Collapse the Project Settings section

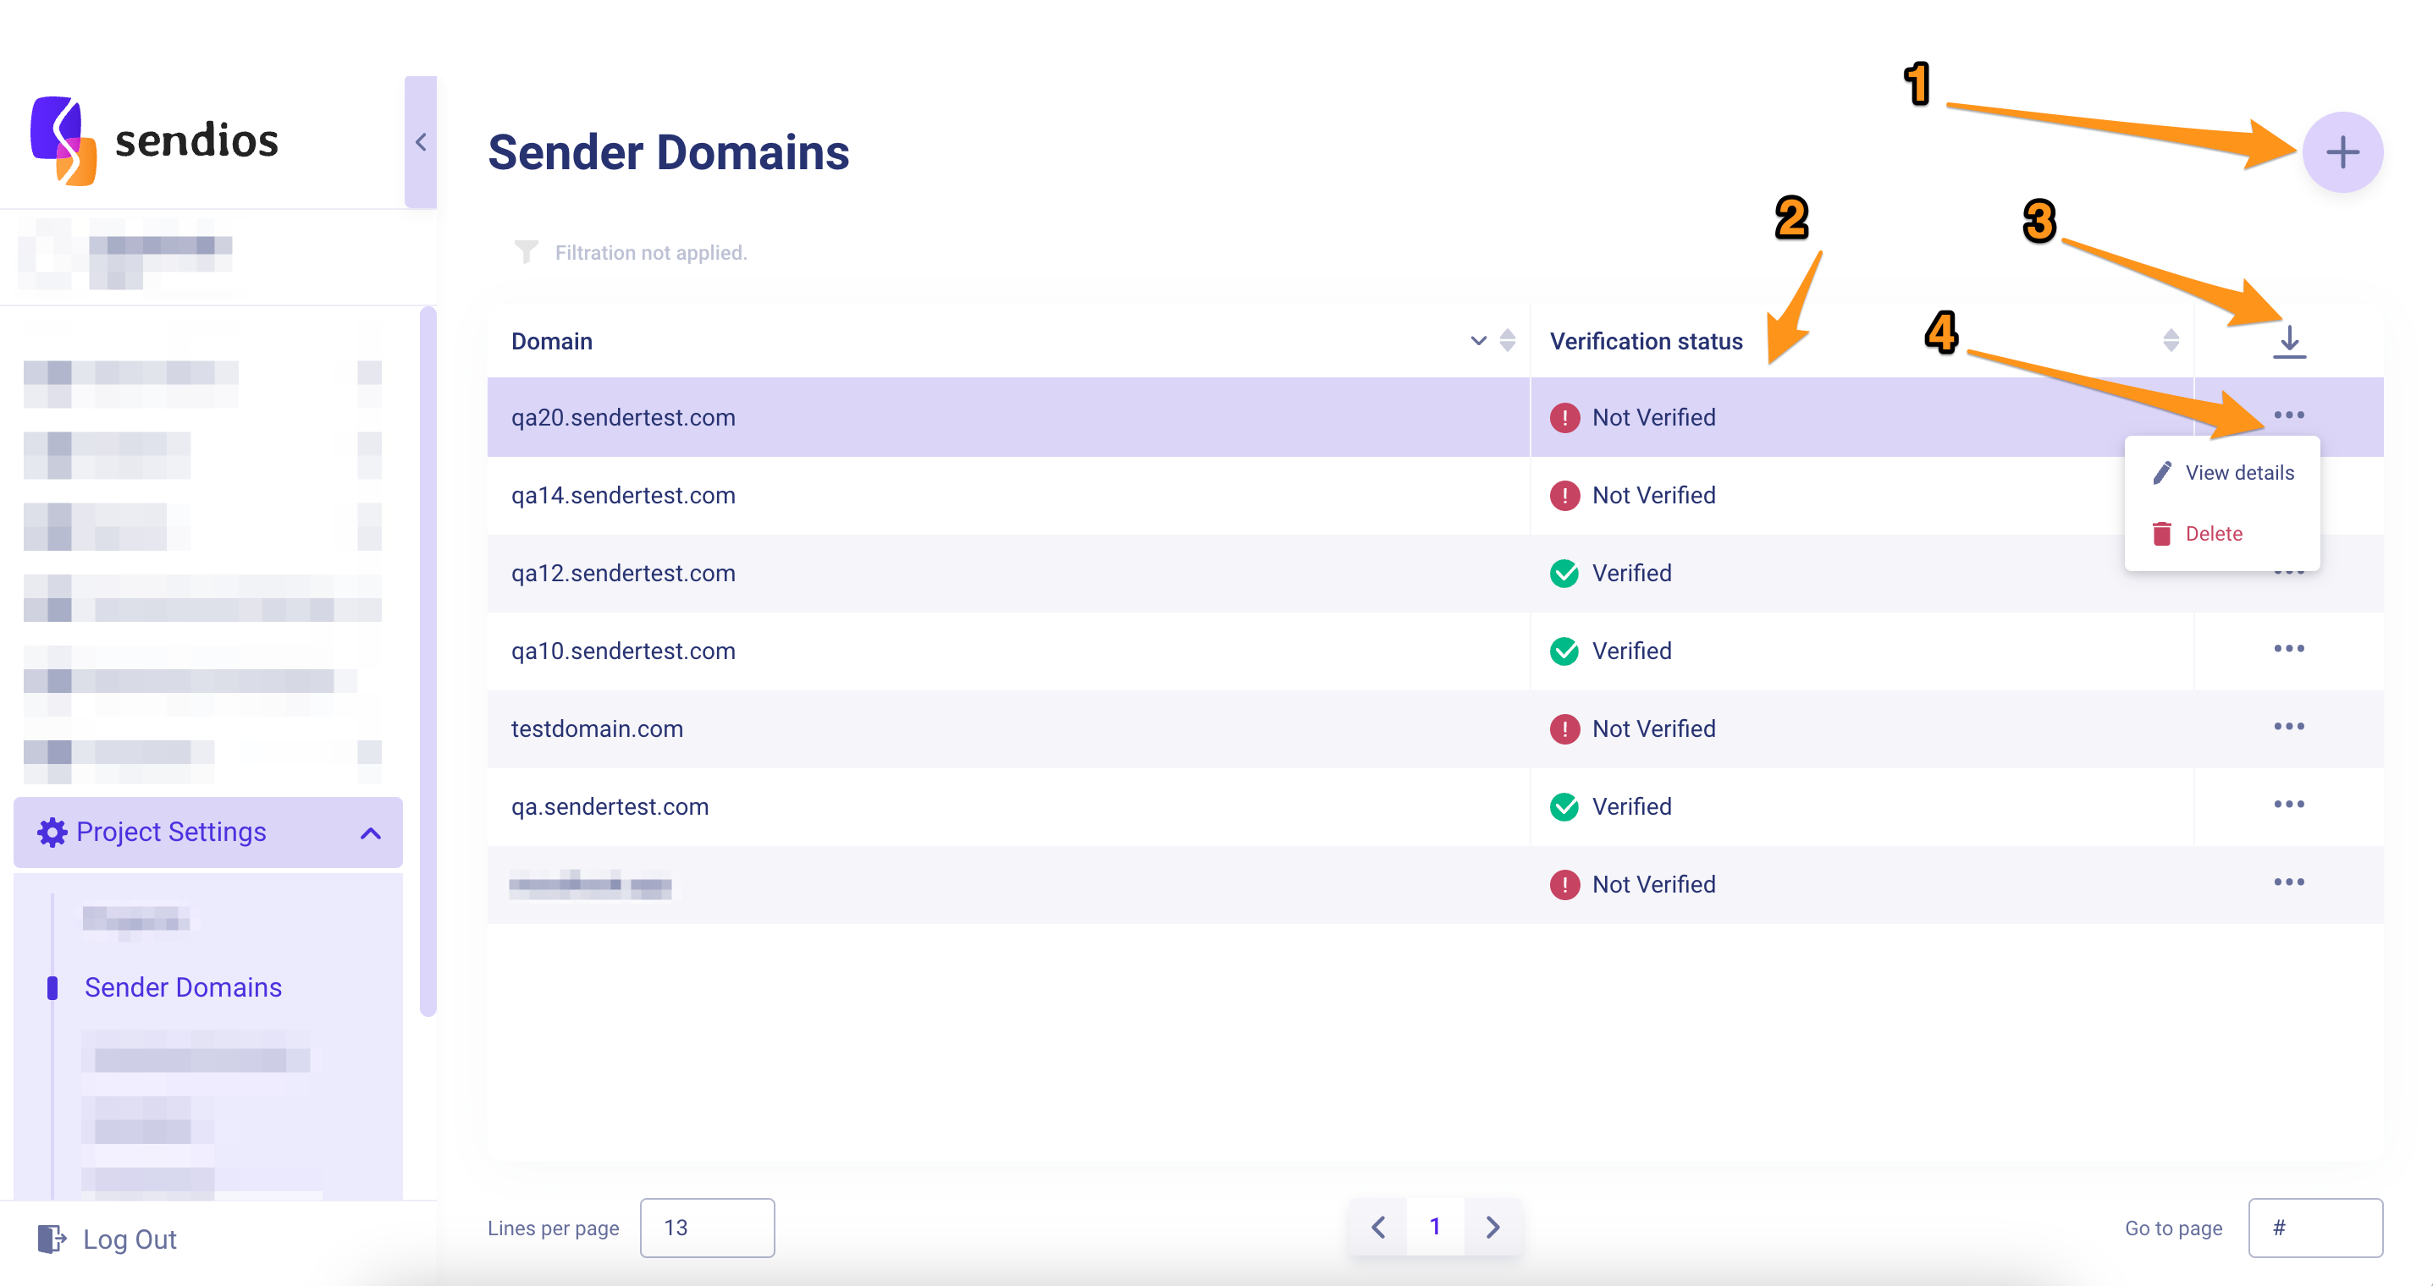370,833
